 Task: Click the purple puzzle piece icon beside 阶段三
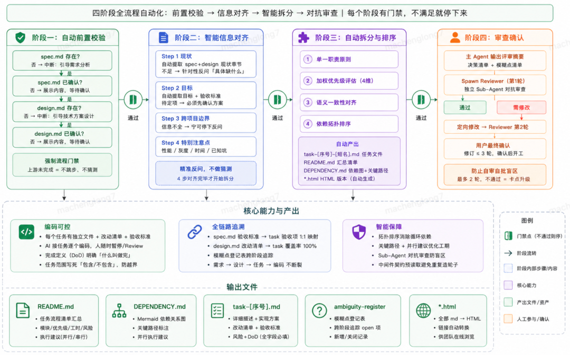tap(303, 37)
